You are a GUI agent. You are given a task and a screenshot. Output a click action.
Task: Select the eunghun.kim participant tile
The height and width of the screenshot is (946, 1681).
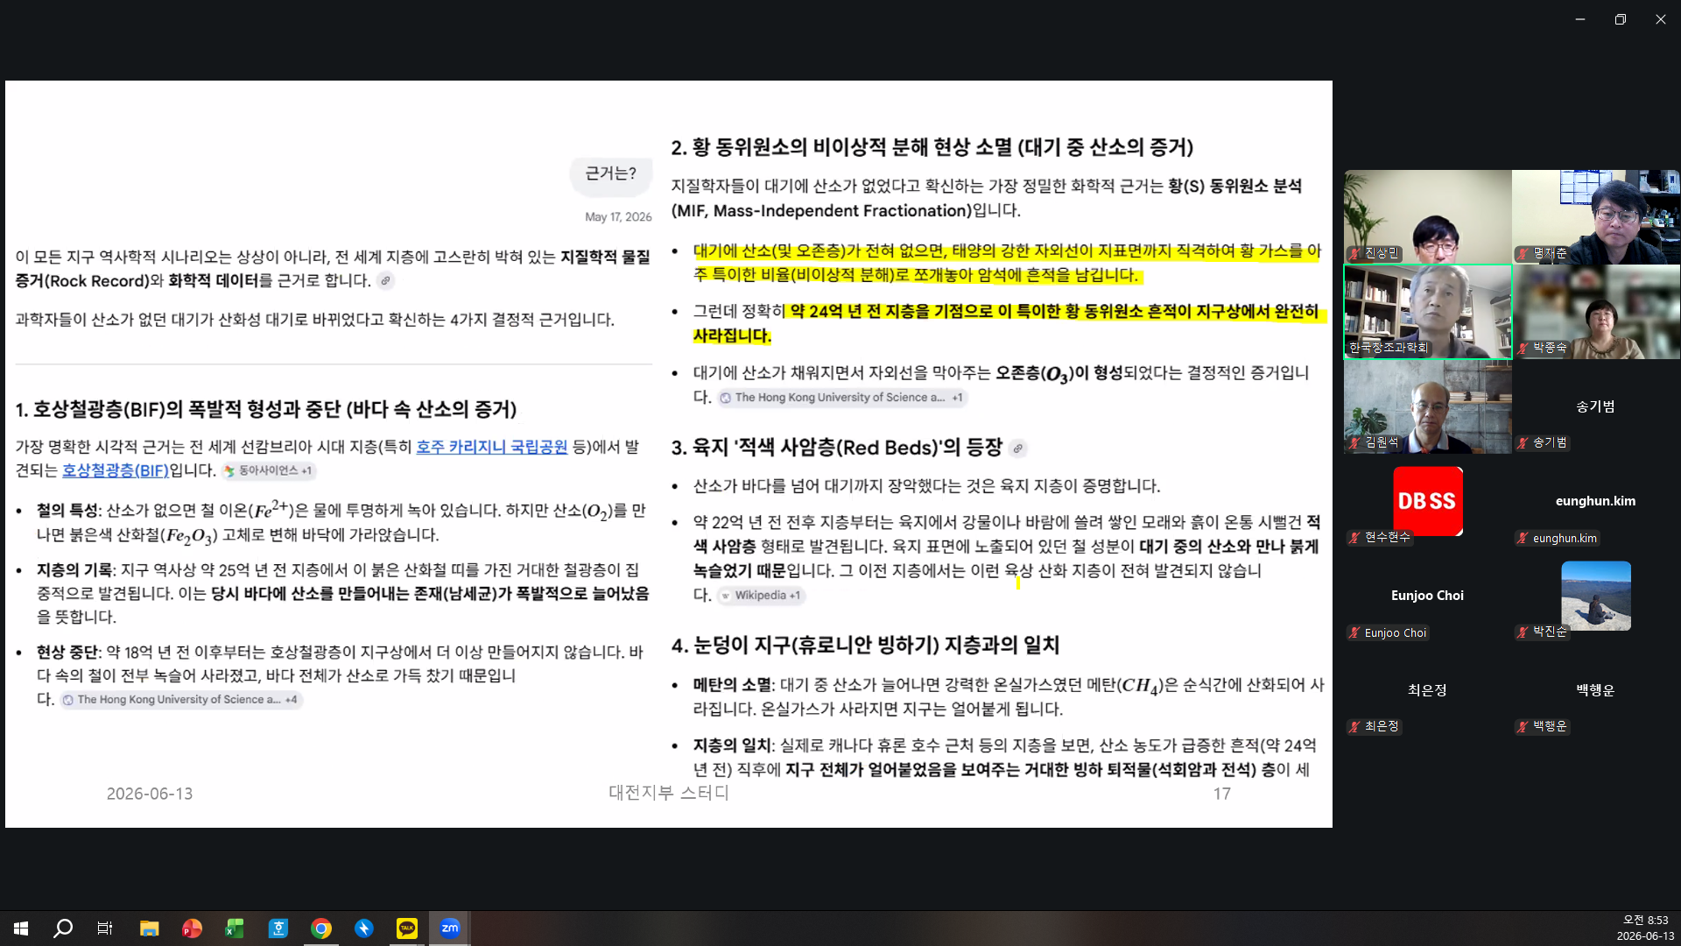tap(1596, 501)
